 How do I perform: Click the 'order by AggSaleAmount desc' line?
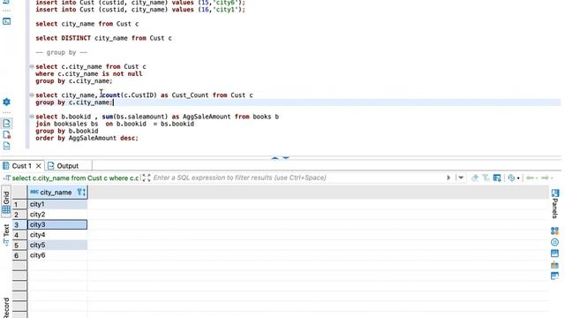coord(87,138)
